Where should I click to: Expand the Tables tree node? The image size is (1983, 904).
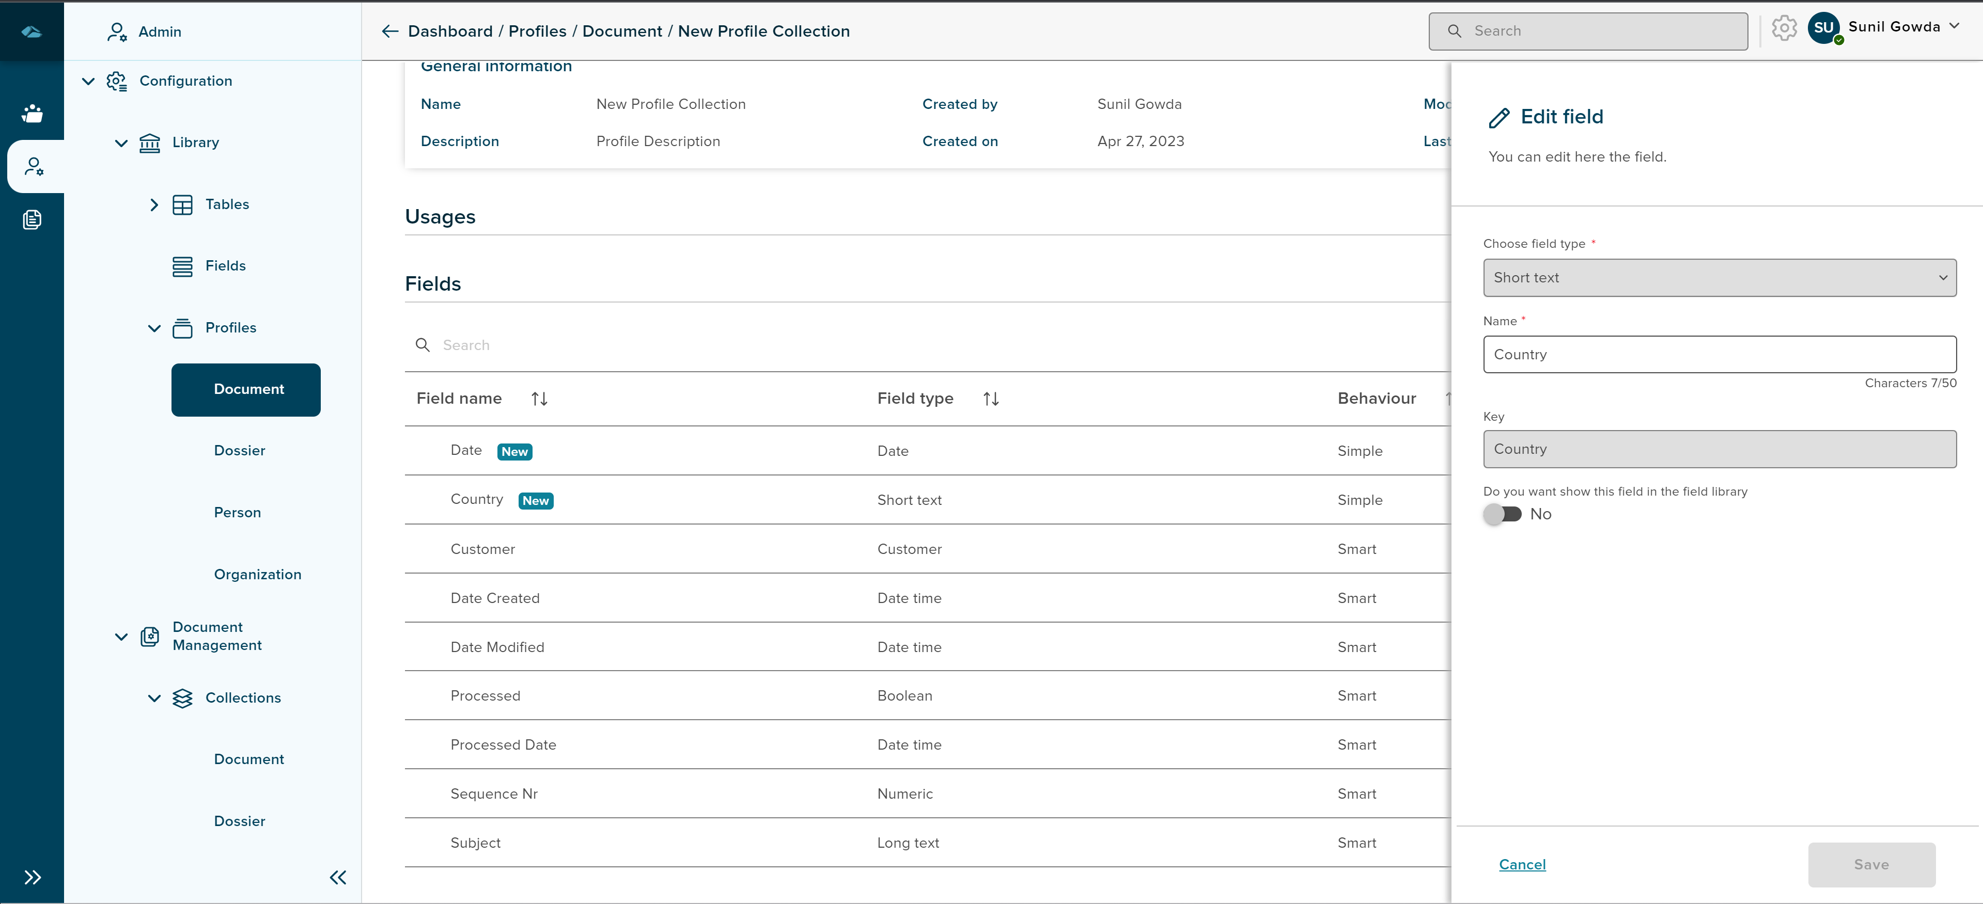pos(154,204)
